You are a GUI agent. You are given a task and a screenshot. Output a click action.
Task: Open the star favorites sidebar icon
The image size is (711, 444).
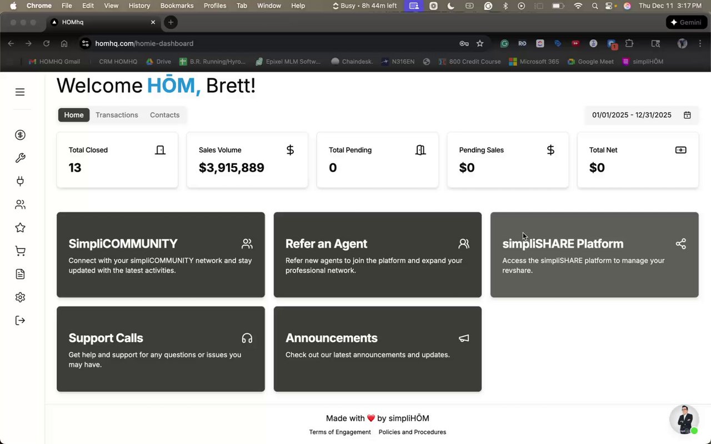(x=20, y=228)
